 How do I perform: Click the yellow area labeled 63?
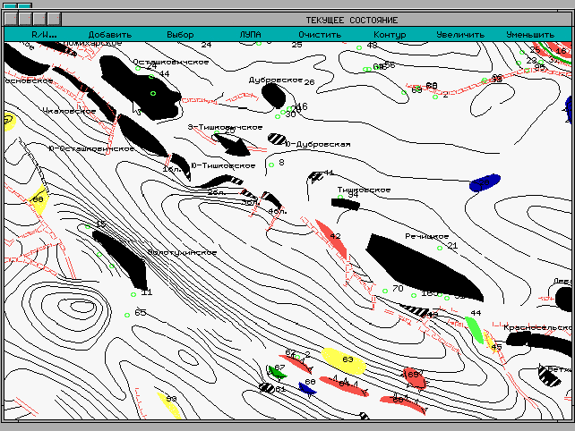click(342, 360)
